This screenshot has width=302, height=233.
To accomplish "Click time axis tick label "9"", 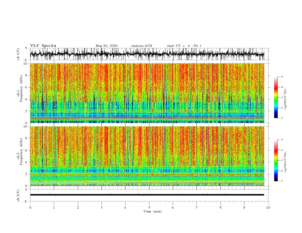I will tap(244, 207).
